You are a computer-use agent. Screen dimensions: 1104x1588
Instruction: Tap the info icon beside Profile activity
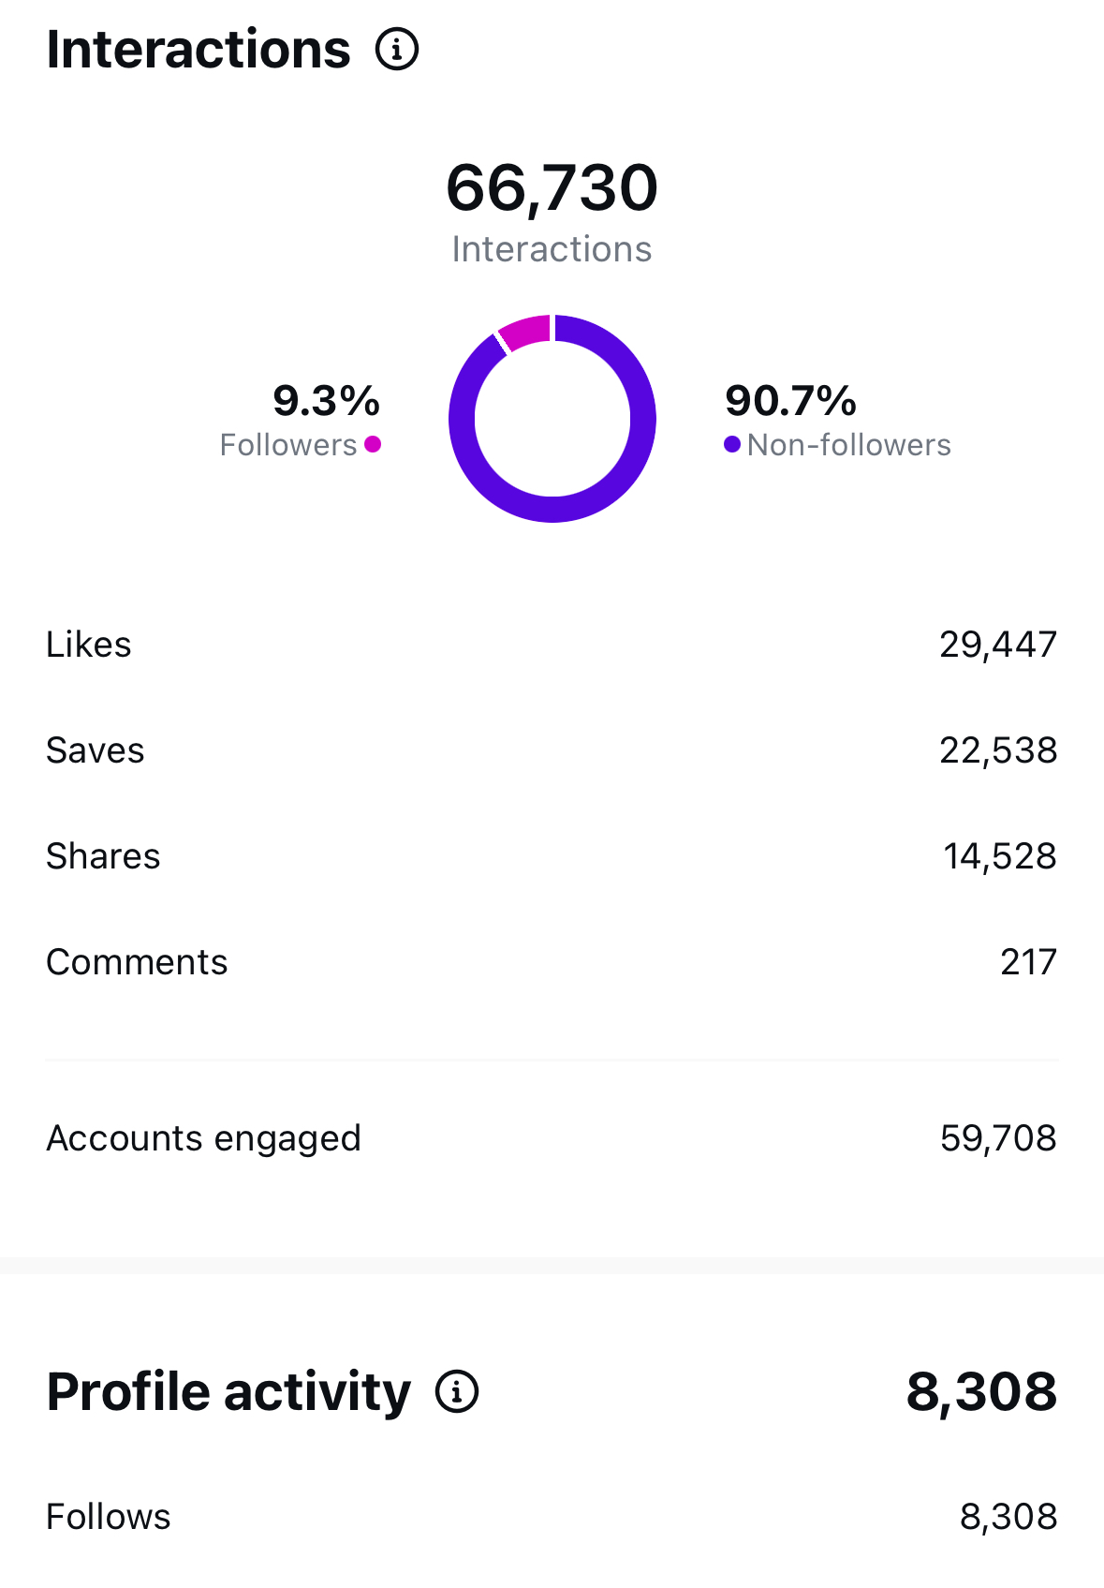coord(457,1391)
